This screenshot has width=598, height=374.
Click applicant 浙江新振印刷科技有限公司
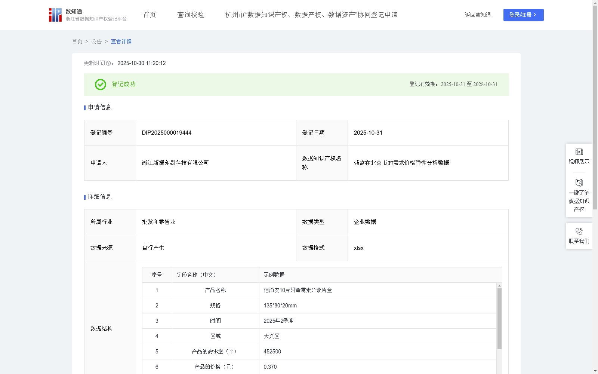[175, 163]
